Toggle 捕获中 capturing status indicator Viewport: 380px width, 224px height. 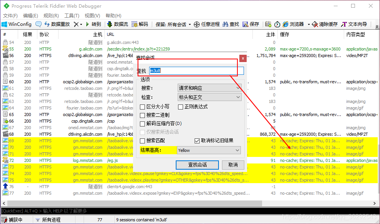[12, 220]
